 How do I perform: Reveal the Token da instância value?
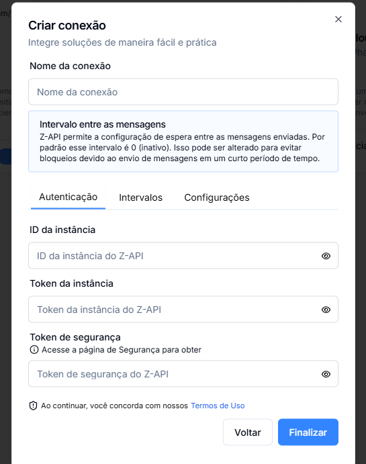[326, 310]
